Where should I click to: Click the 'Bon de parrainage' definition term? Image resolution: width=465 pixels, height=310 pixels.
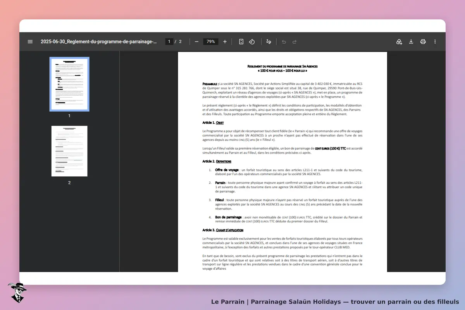pyautogui.click(x=228, y=217)
